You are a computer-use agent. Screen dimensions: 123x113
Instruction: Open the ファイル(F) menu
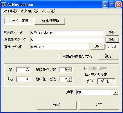pos(10,11)
